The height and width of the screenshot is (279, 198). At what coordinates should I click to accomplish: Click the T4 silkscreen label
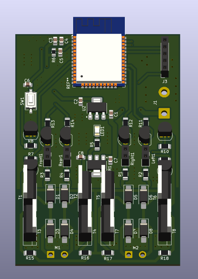(94, 231)
